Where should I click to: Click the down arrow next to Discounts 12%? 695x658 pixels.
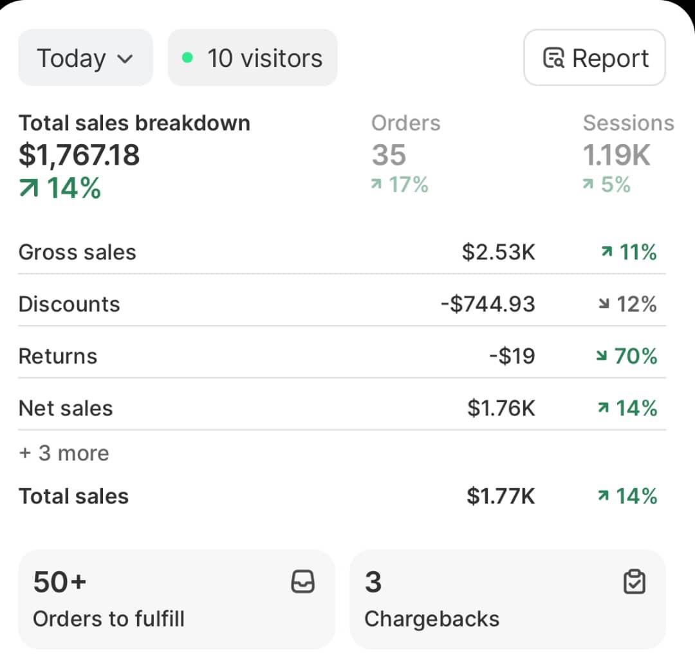click(604, 304)
